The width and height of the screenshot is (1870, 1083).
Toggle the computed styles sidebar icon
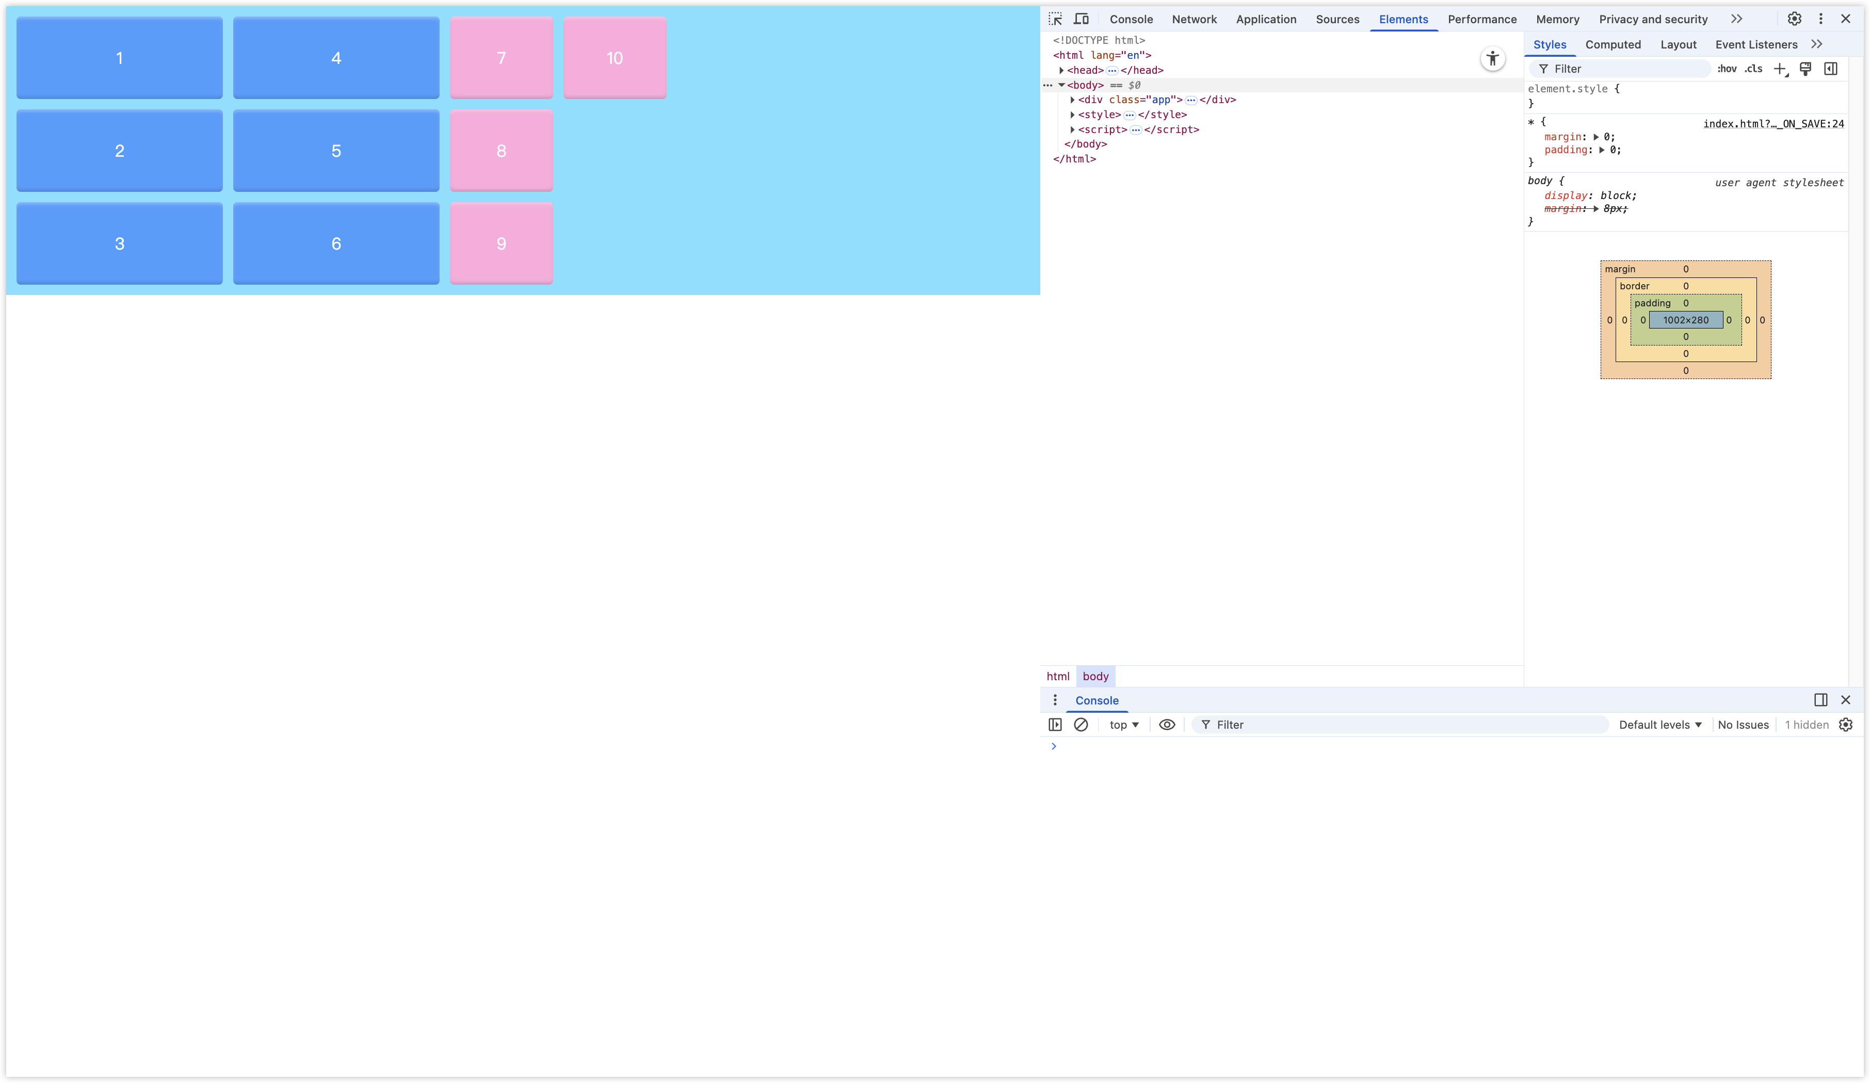[1831, 69]
